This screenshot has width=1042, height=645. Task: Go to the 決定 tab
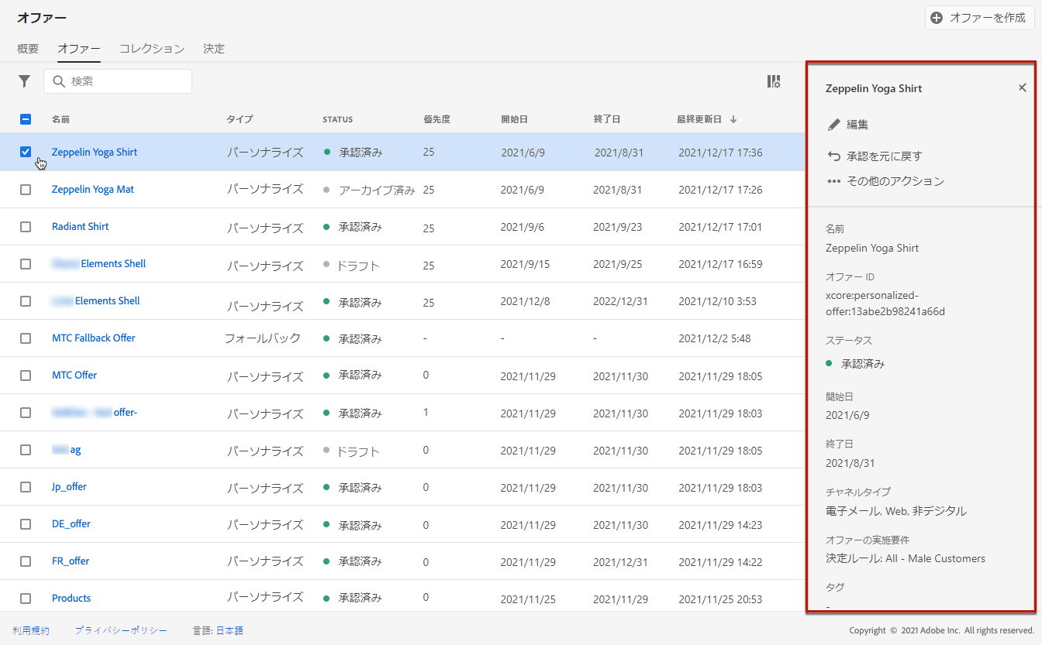[x=214, y=49]
